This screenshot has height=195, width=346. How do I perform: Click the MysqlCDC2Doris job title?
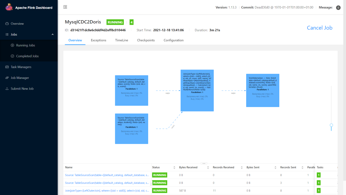pyautogui.click(x=83, y=22)
